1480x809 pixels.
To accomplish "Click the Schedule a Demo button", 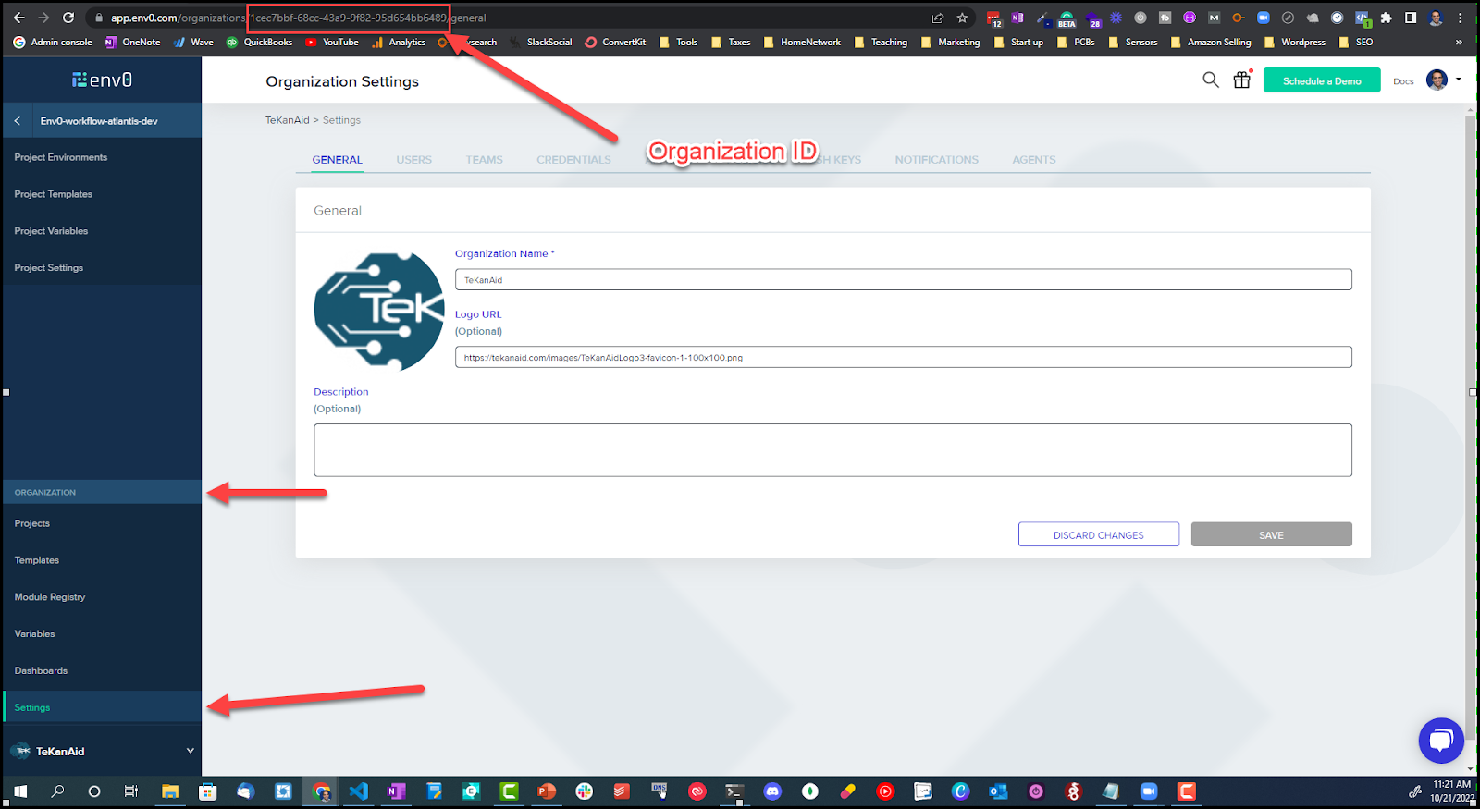I will [1322, 80].
